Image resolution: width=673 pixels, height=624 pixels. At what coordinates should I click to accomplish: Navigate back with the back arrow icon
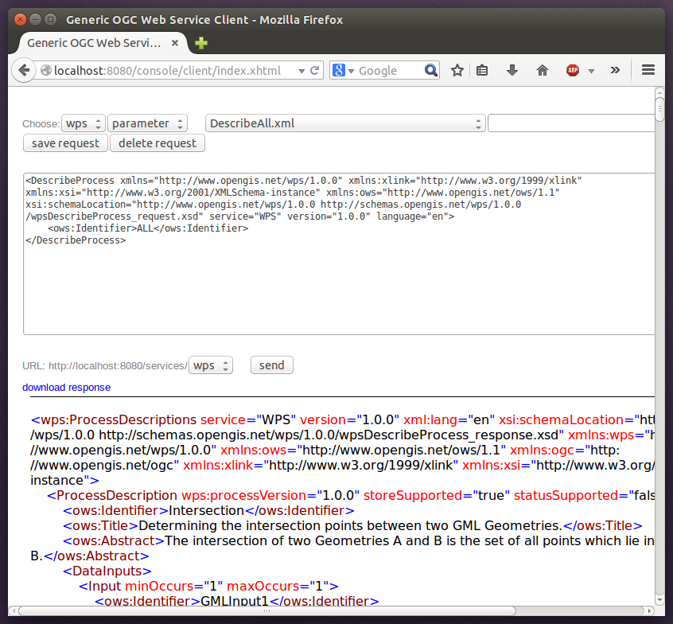24,70
